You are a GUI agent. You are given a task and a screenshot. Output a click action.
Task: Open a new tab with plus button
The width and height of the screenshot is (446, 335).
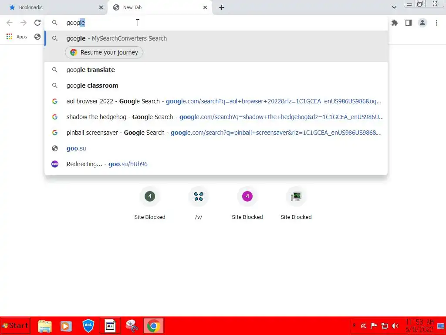tap(222, 8)
